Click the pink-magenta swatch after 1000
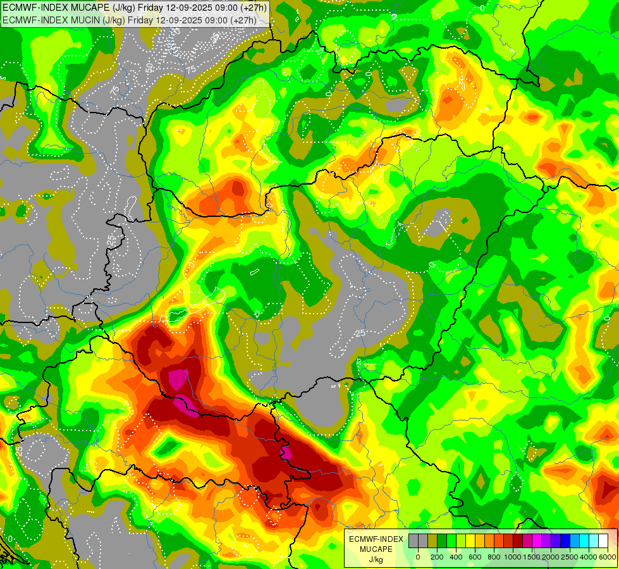This screenshot has width=619, height=569. [527, 541]
